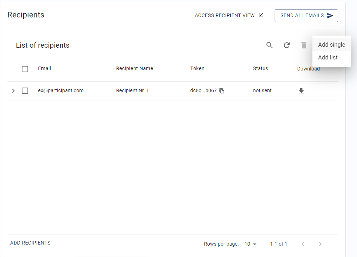Click the Status column header

[x=260, y=68]
